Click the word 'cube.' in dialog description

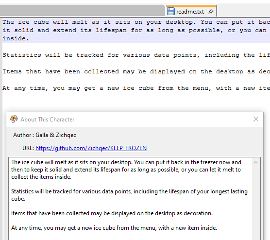click(18, 199)
